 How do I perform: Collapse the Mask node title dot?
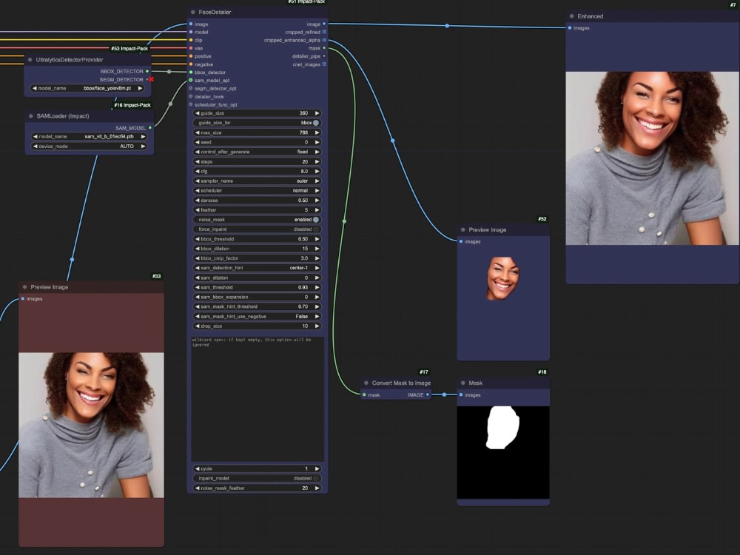tap(463, 383)
